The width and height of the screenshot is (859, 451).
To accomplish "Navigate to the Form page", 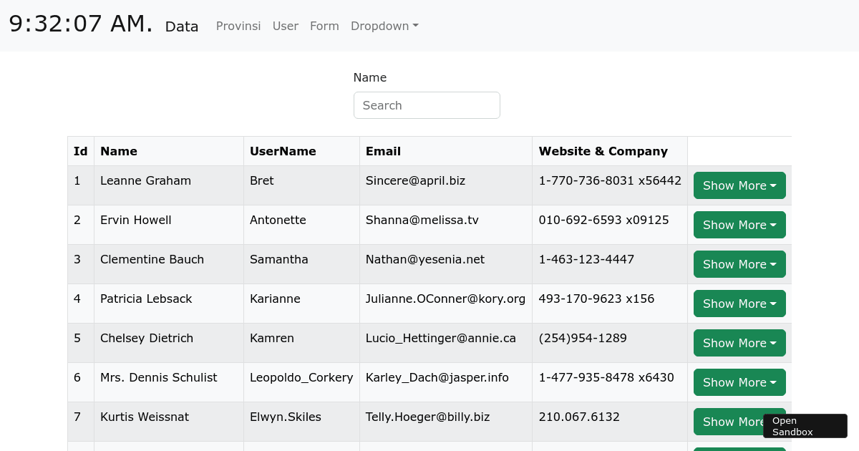I will point(324,26).
